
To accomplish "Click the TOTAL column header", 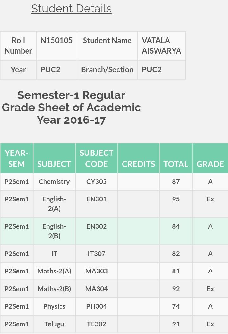I will pos(176,158).
